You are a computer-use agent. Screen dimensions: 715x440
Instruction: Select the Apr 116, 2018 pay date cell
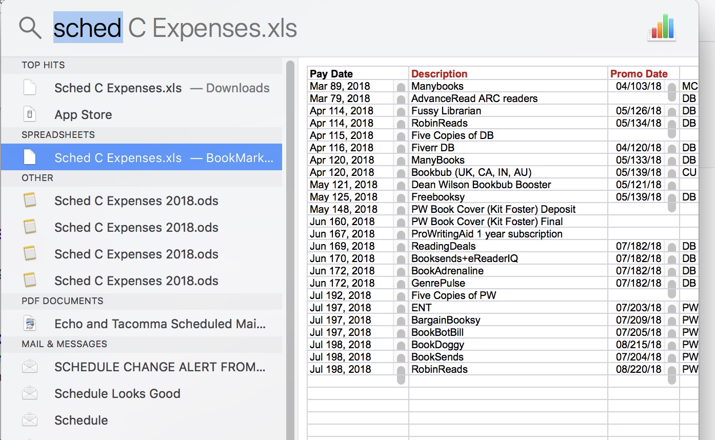pyautogui.click(x=358, y=148)
